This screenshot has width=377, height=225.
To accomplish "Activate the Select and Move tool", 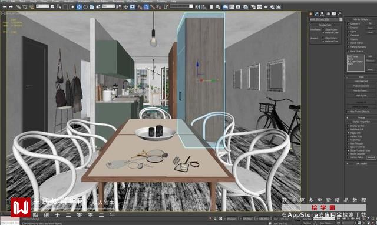I will click(79, 7).
